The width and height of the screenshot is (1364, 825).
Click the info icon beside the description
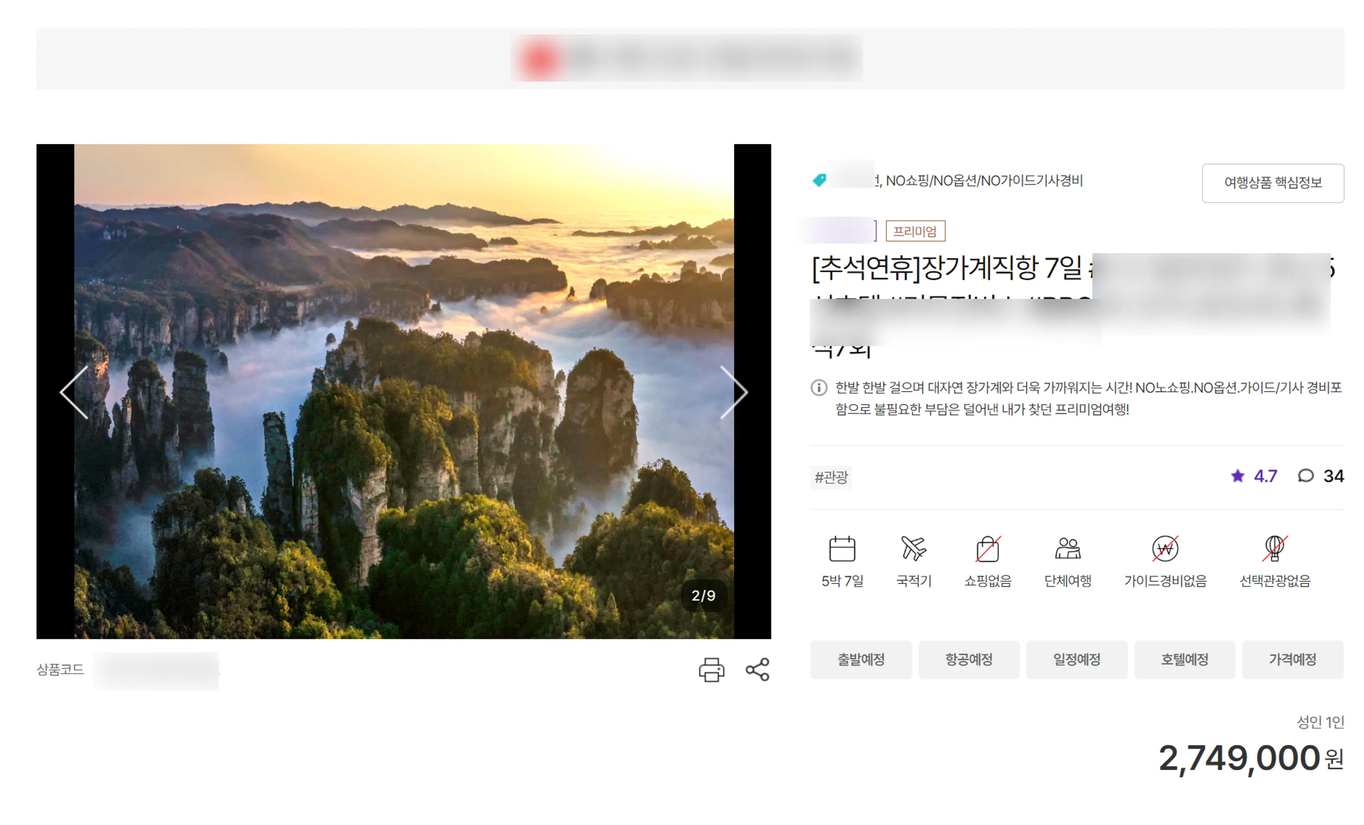click(819, 388)
